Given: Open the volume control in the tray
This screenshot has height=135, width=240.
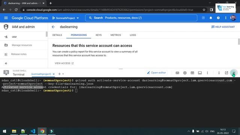Looking at the screenshot, I should click(x=207, y=131).
